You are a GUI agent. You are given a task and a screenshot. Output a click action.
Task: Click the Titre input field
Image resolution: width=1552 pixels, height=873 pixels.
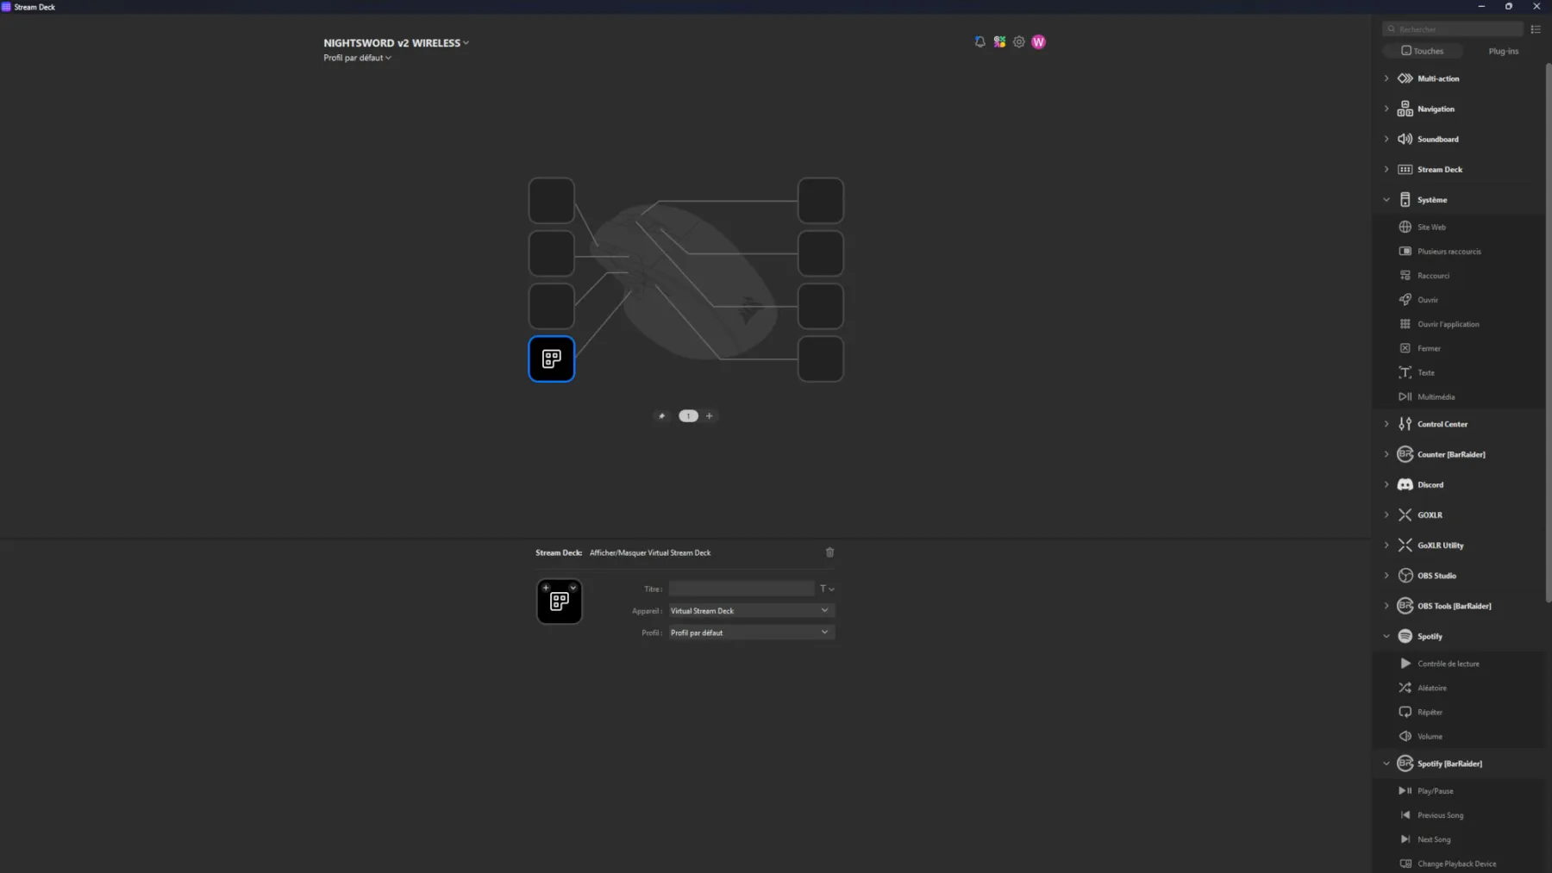[x=742, y=589]
